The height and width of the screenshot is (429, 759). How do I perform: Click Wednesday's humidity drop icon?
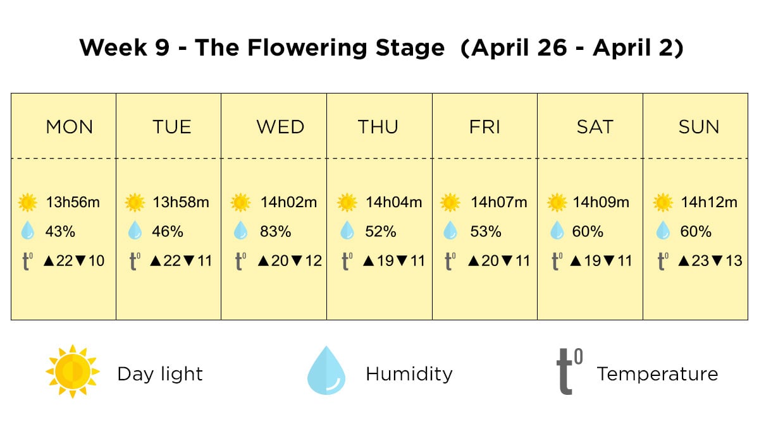pos(240,231)
